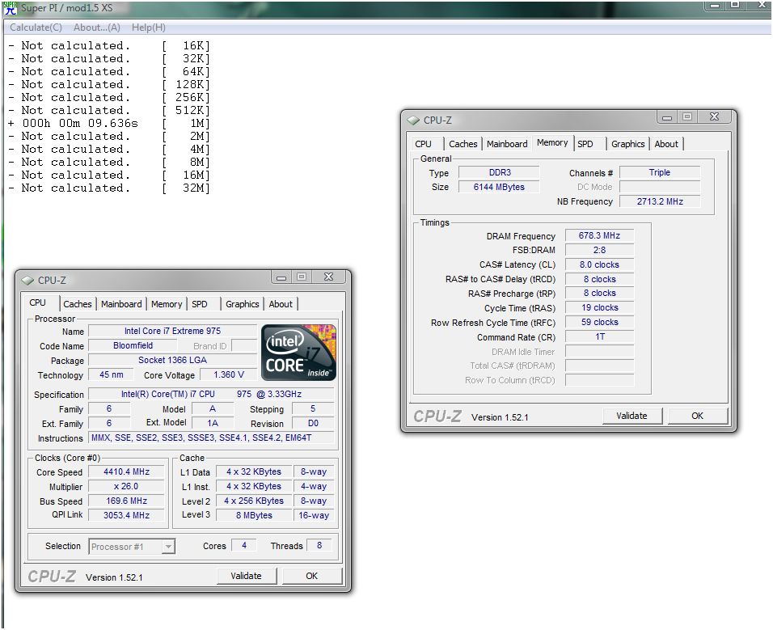Switch to the Mainboard tab in the CPU window
Image resolution: width=773 pixels, height=630 pixels.
point(121,304)
